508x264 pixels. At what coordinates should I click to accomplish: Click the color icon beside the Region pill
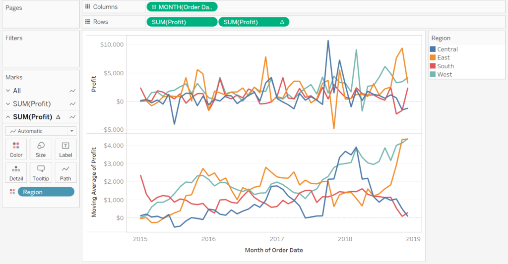tap(12, 192)
